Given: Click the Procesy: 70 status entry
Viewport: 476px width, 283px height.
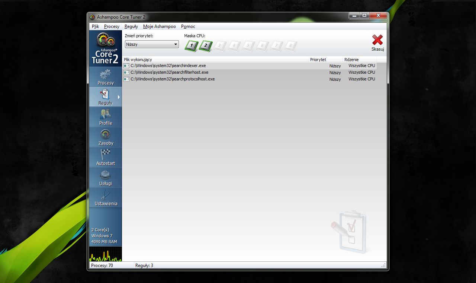Looking at the screenshot, I should coord(102,265).
